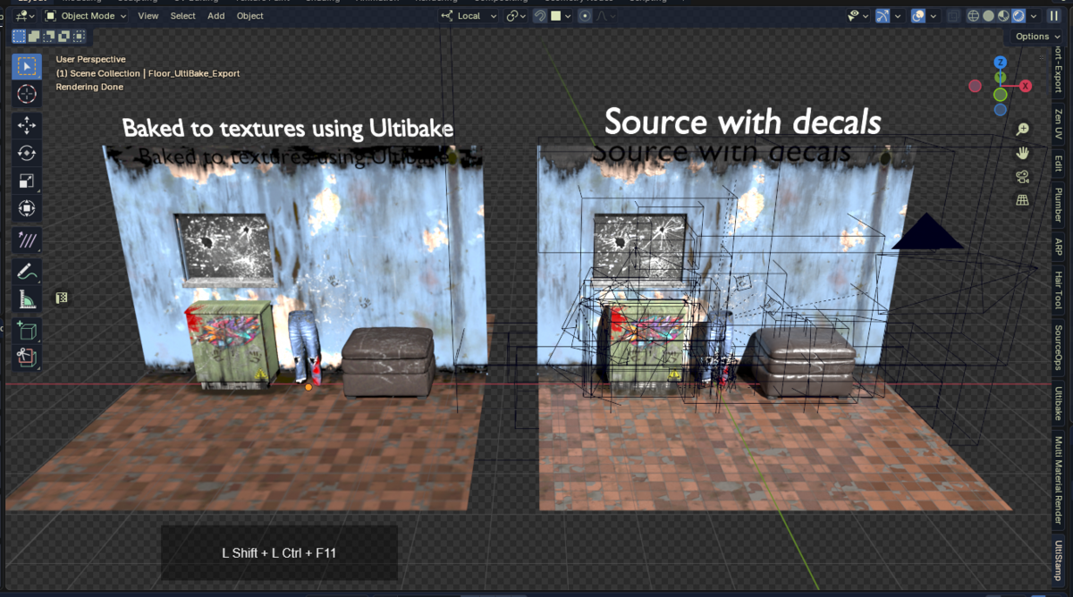The image size is (1073, 597).
Task: Click the red X axis gizmo
Action: click(x=1026, y=86)
